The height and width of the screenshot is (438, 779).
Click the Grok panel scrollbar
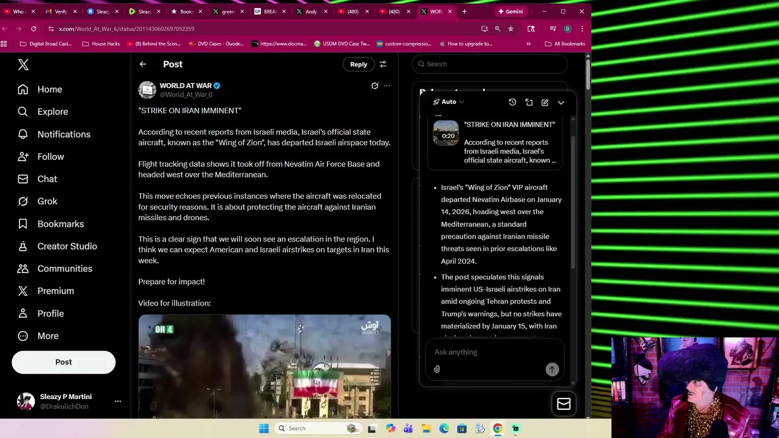click(x=572, y=201)
